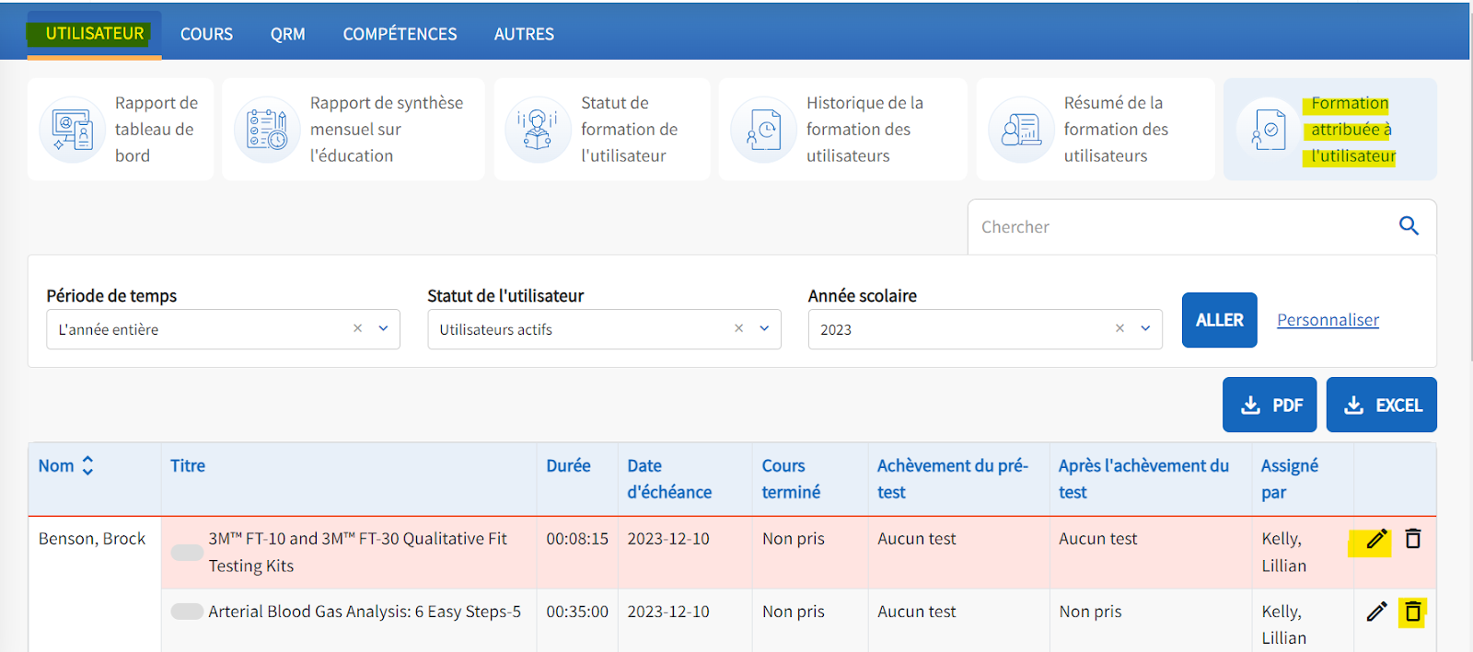Edit the 3M FT-10 Fit Testing Kits assignment
The image size is (1473, 652).
pyautogui.click(x=1376, y=539)
